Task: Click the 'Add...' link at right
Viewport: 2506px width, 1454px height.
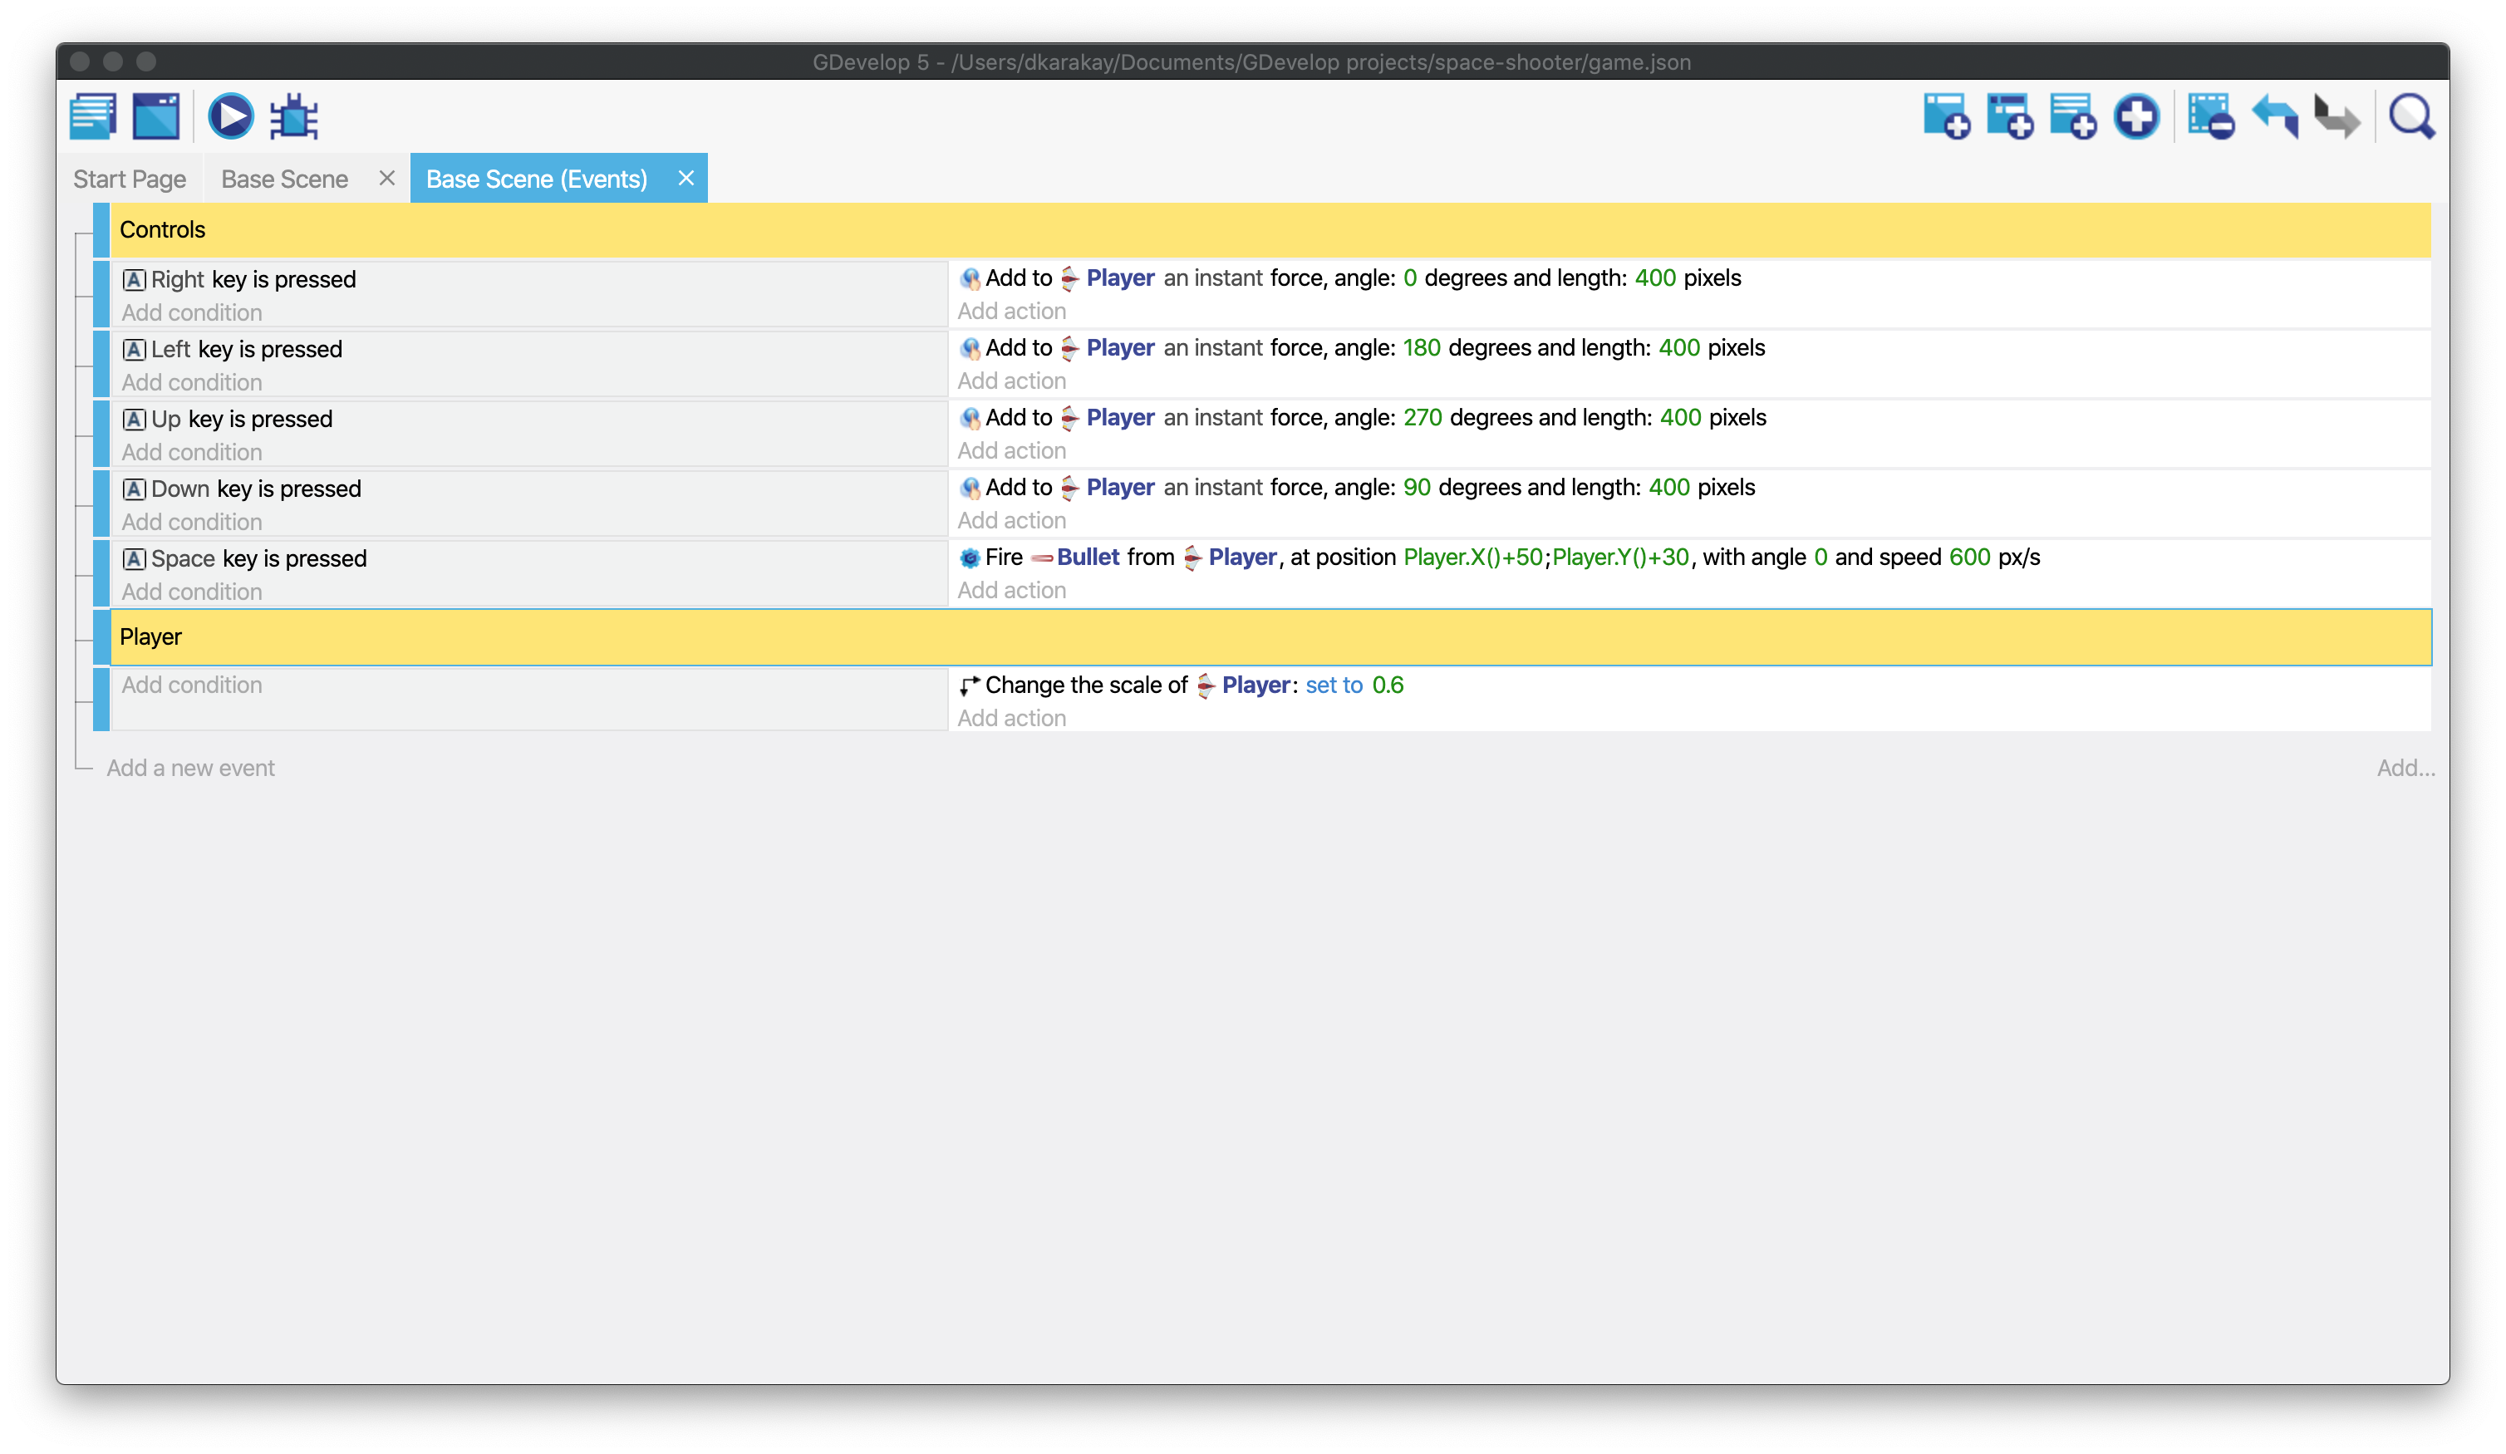Action: pyautogui.click(x=2405, y=768)
